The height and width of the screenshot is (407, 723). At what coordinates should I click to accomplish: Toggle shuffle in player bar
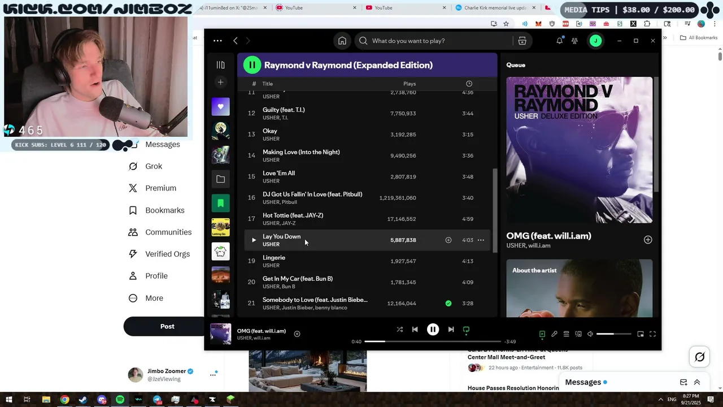click(x=399, y=330)
